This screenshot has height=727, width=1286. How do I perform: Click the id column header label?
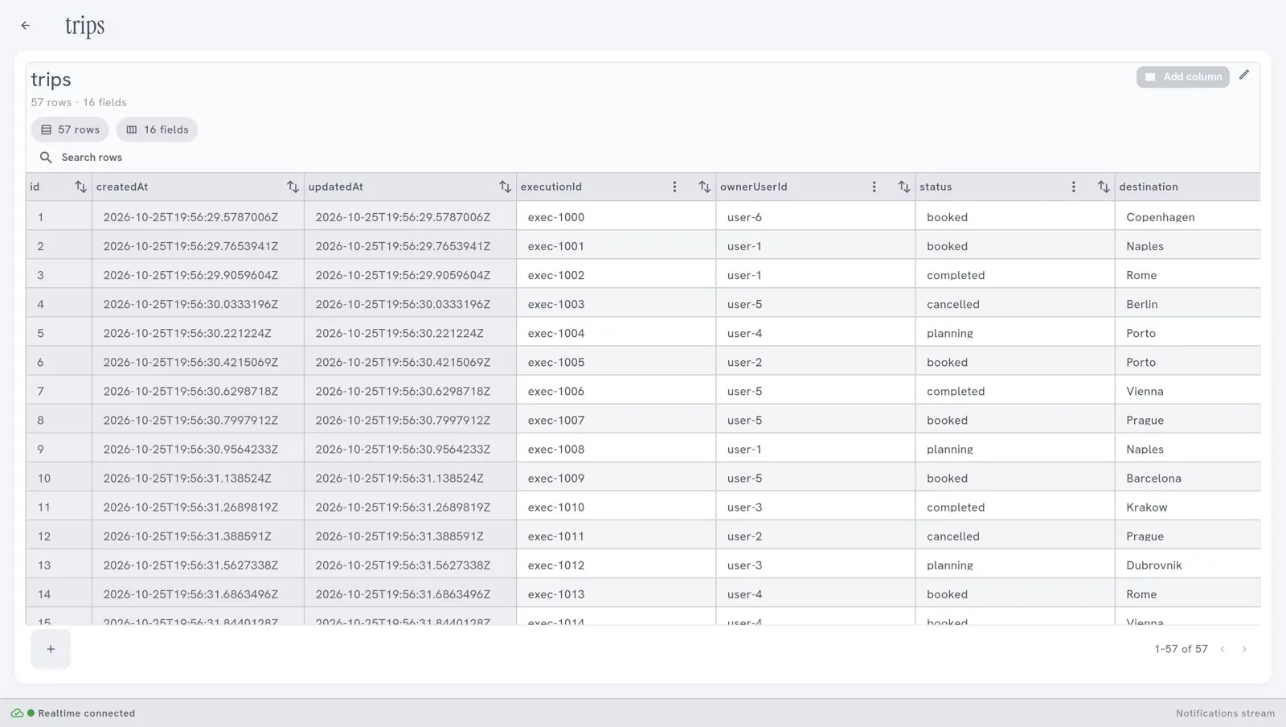(35, 187)
